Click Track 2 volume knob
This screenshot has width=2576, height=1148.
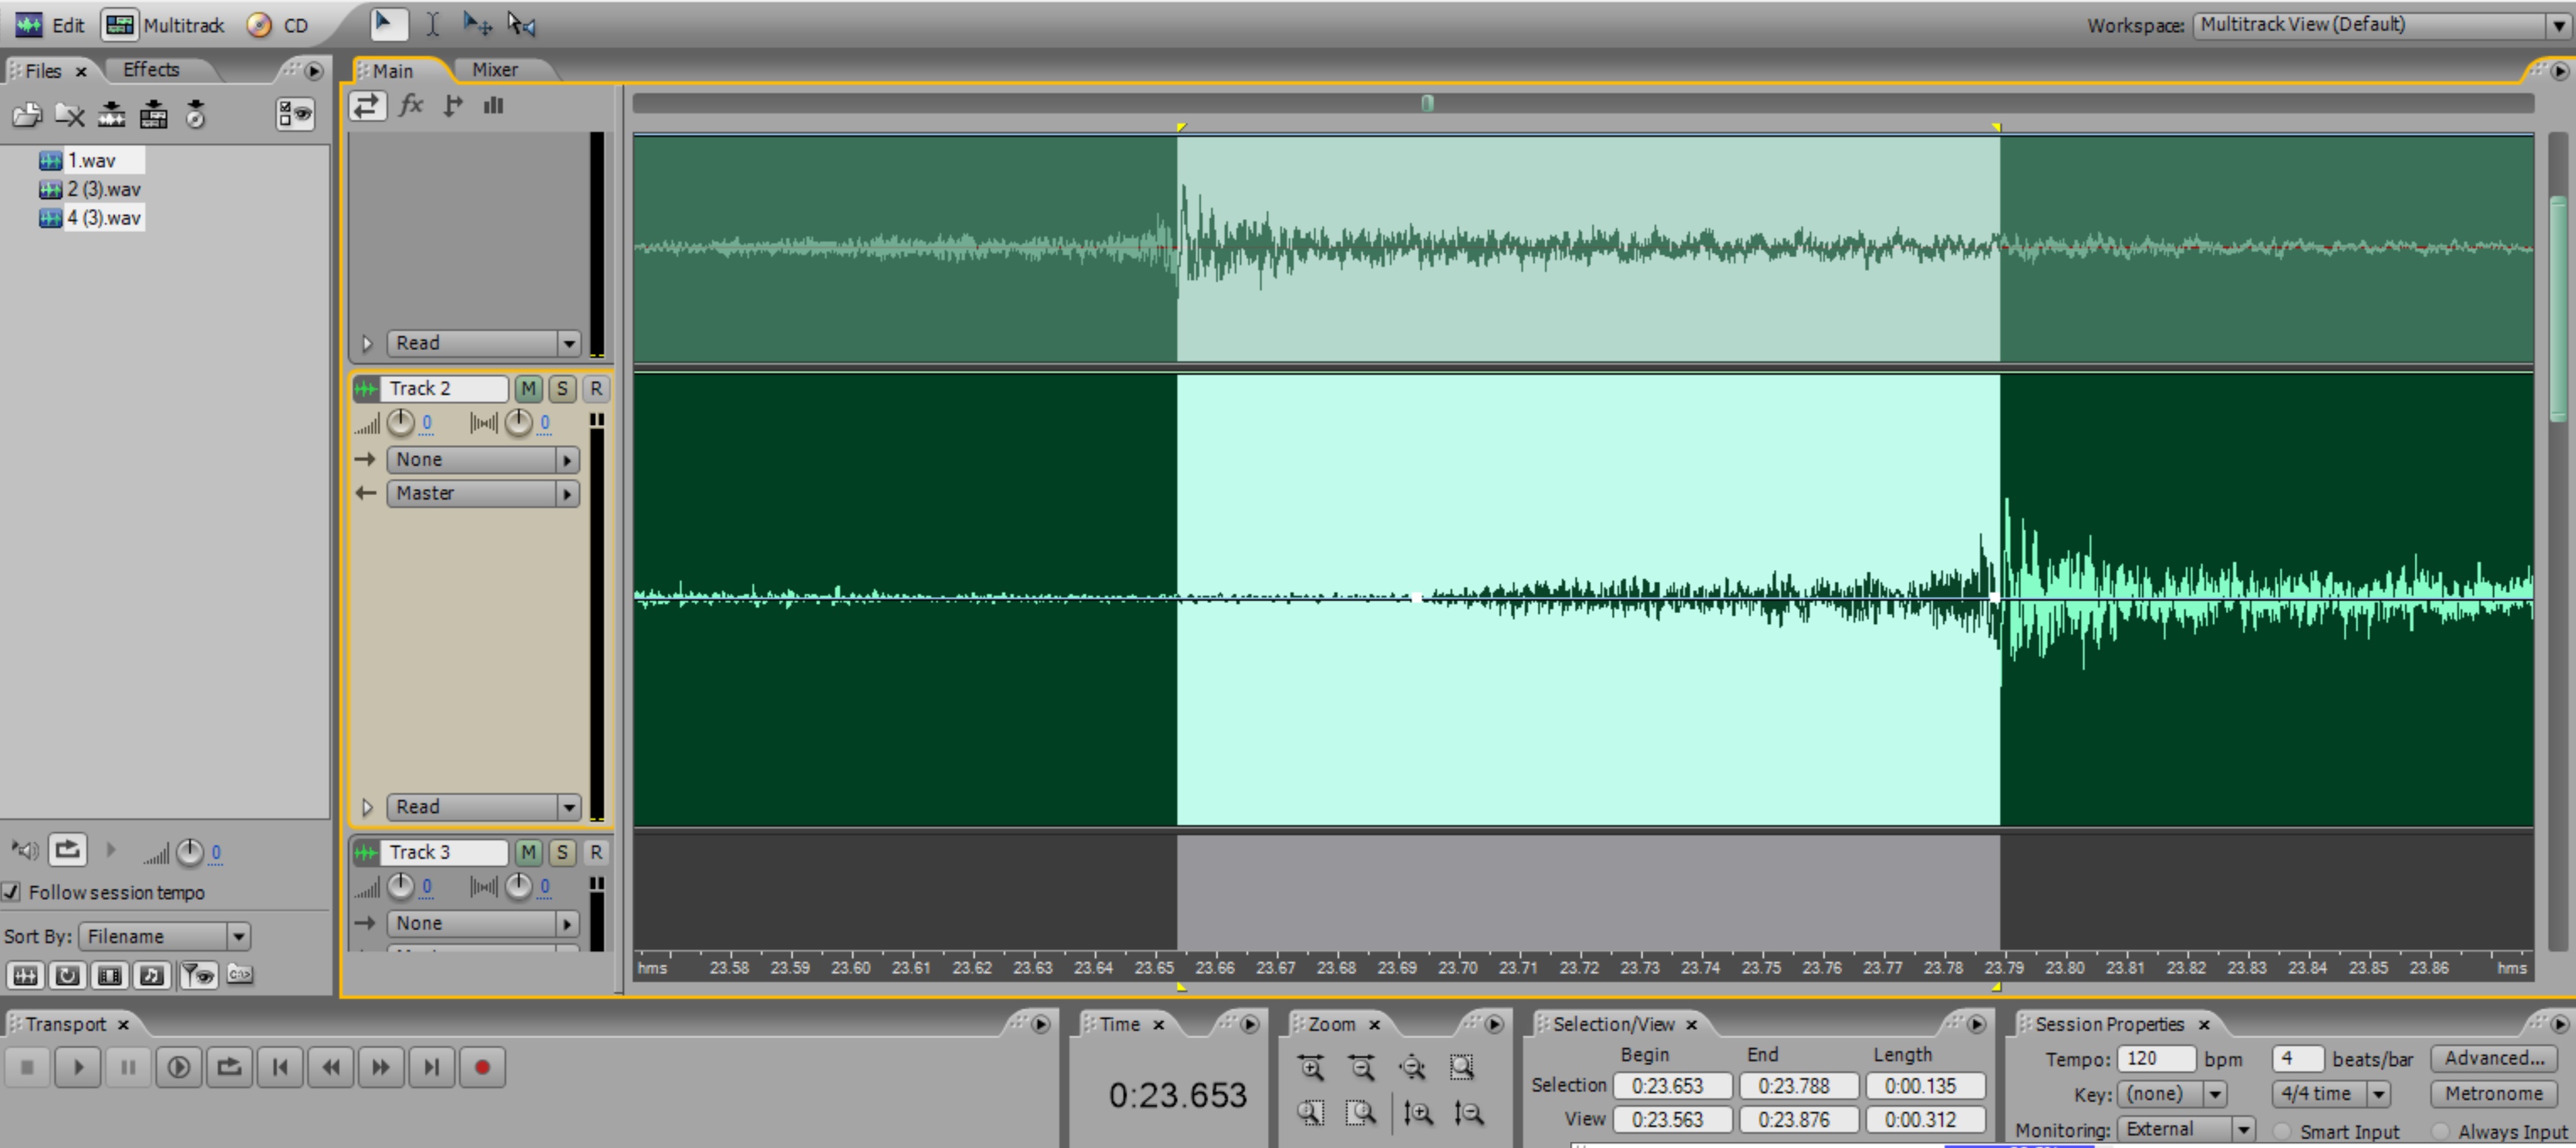coord(400,423)
